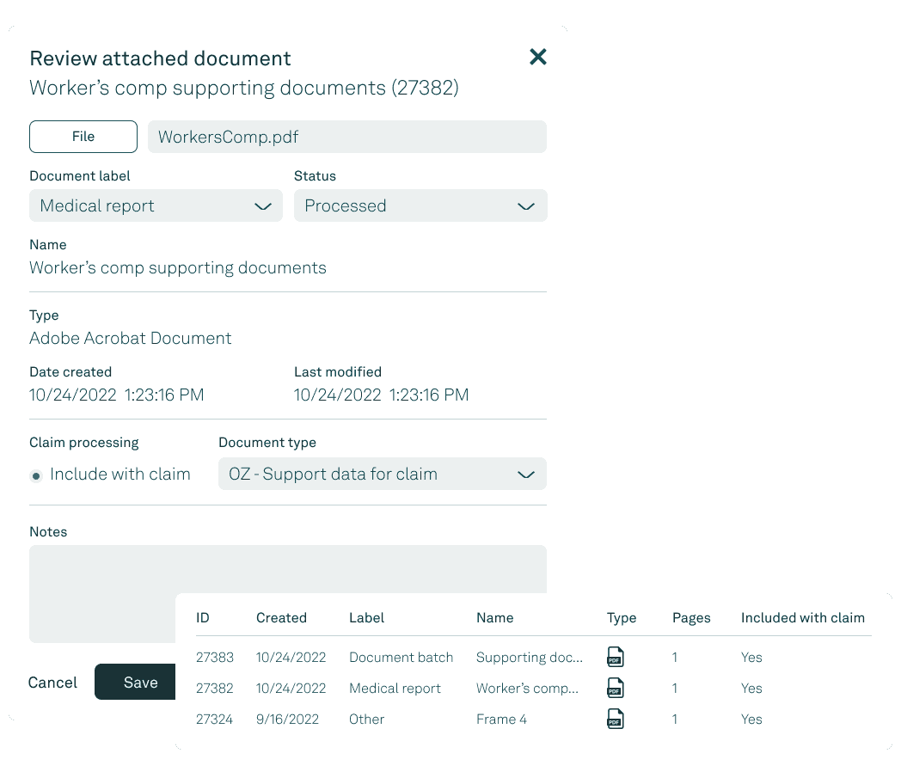Close the Review attached document dialog
Screen dimensions: 901x784
coord(538,58)
